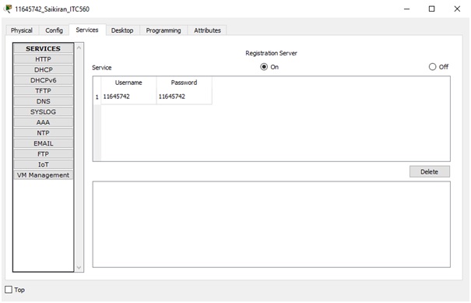Click the Packet Tracer title bar icon

(8, 9)
